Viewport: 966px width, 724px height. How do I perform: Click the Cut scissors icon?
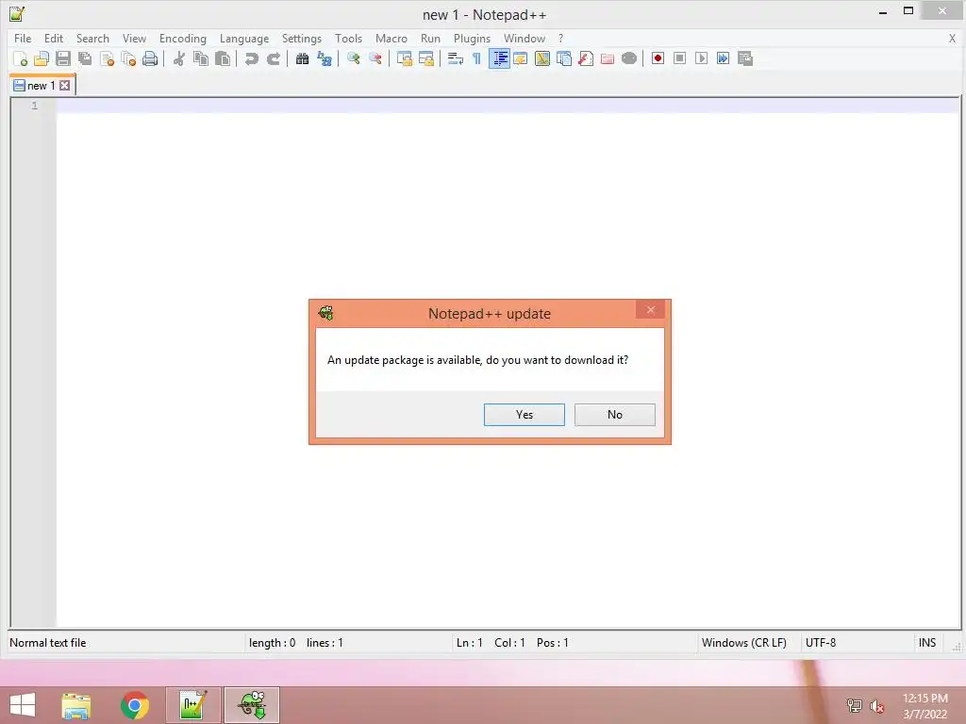(178, 58)
